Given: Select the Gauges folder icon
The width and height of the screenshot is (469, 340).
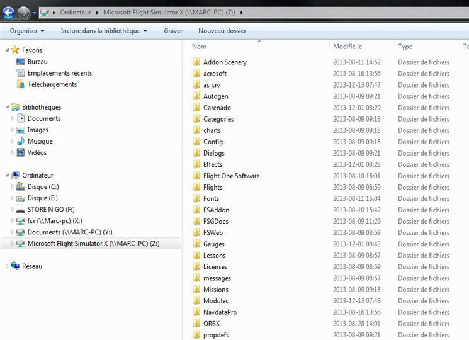Looking at the screenshot, I should pyautogui.click(x=196, y=244).
